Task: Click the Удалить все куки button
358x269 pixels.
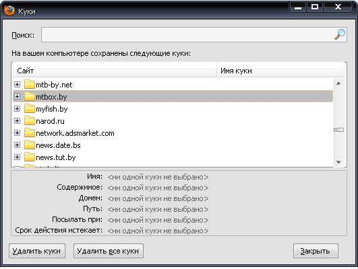Action: (x=109, y=251)
